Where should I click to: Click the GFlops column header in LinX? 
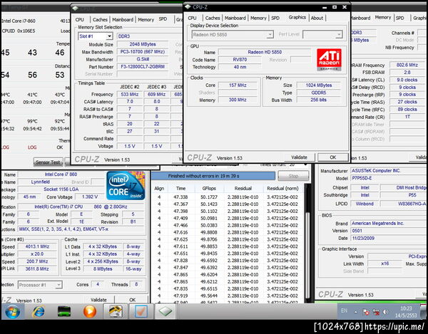click(210, 188)
